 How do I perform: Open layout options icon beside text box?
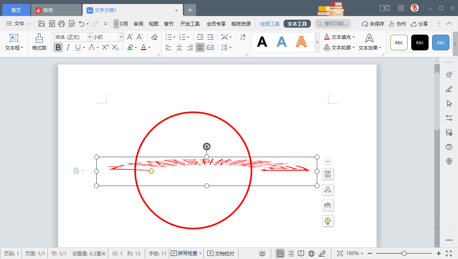click(328, 174)
